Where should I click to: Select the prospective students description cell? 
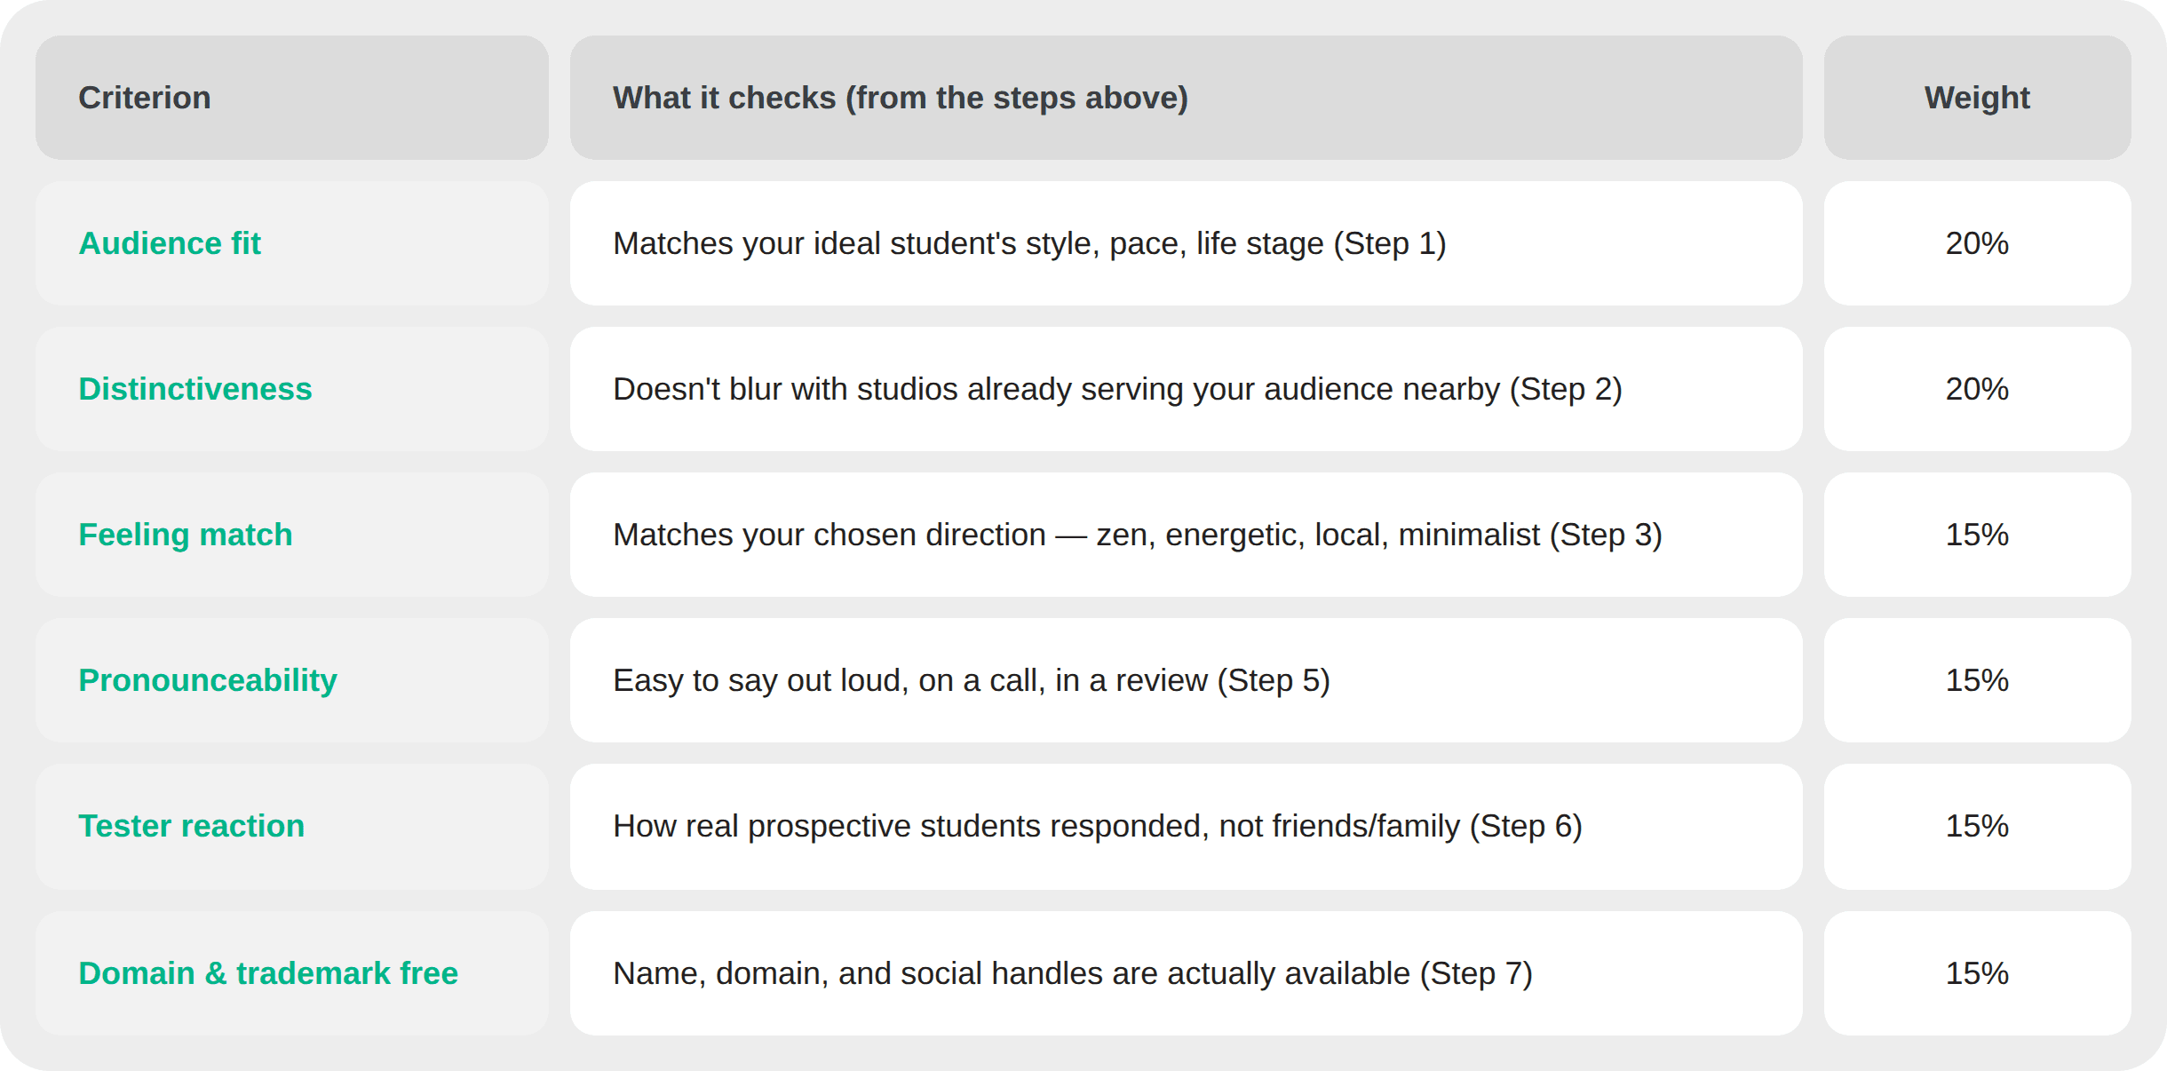(x=1186, y=827)
